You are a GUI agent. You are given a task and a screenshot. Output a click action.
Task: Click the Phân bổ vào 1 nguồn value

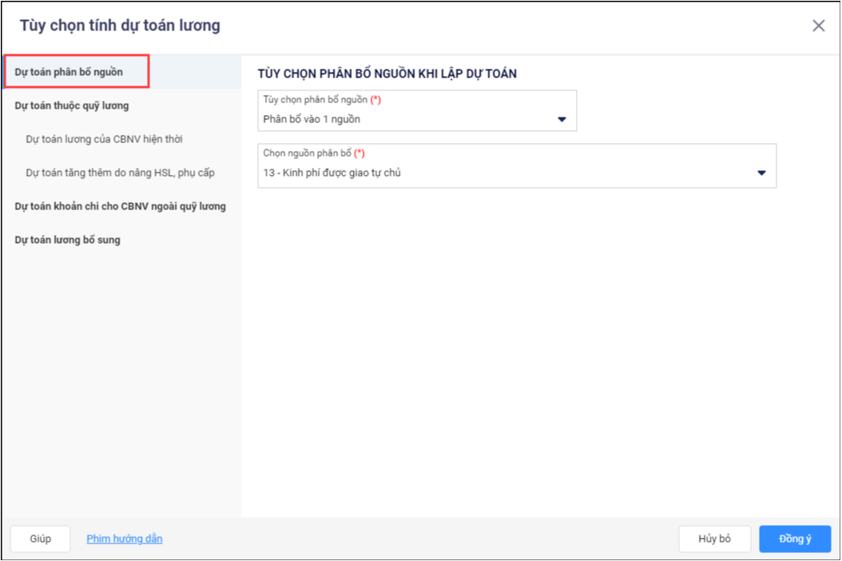pos(312,119)
